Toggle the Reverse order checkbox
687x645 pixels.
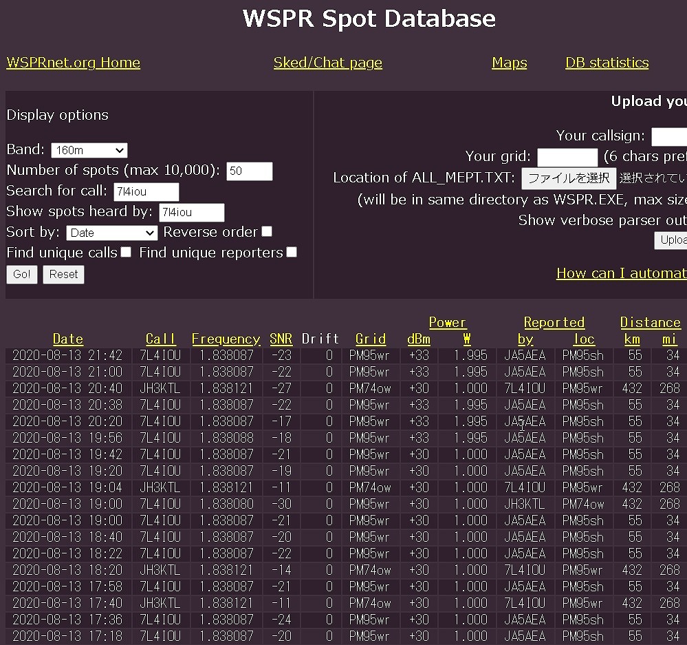tap(266, 231)
